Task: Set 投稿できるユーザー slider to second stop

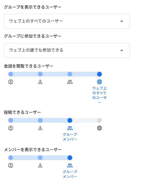Action: tap(40, 120)
